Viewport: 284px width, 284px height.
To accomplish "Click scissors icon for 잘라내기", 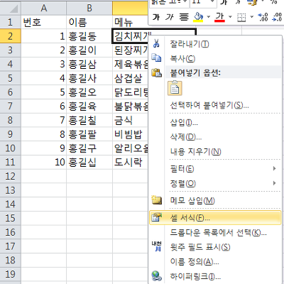I will click(156, 43).
